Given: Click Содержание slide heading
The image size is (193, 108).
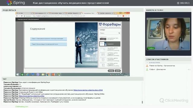Looking at the screenshot, I should pos(37,29).
